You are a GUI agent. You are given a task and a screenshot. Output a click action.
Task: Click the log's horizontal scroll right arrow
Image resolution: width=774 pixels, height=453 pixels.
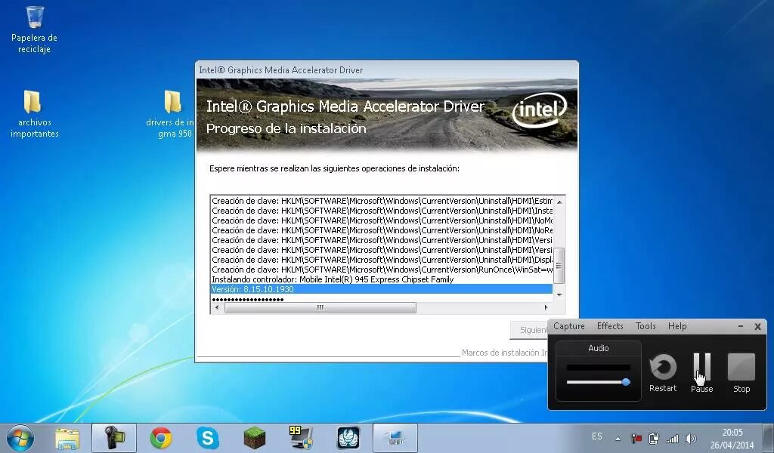tap(546, 307)
